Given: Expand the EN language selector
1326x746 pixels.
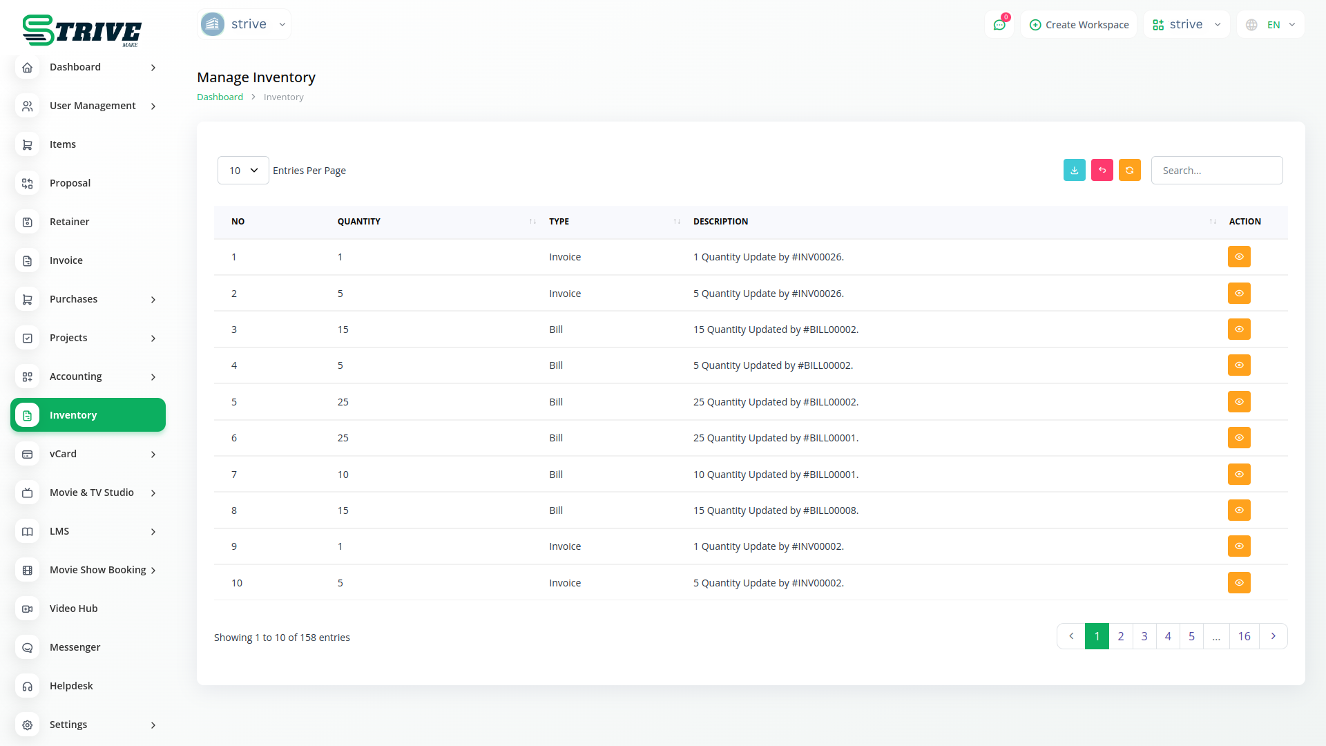Looking at the screenshot, I should [x=1271, y=25].
